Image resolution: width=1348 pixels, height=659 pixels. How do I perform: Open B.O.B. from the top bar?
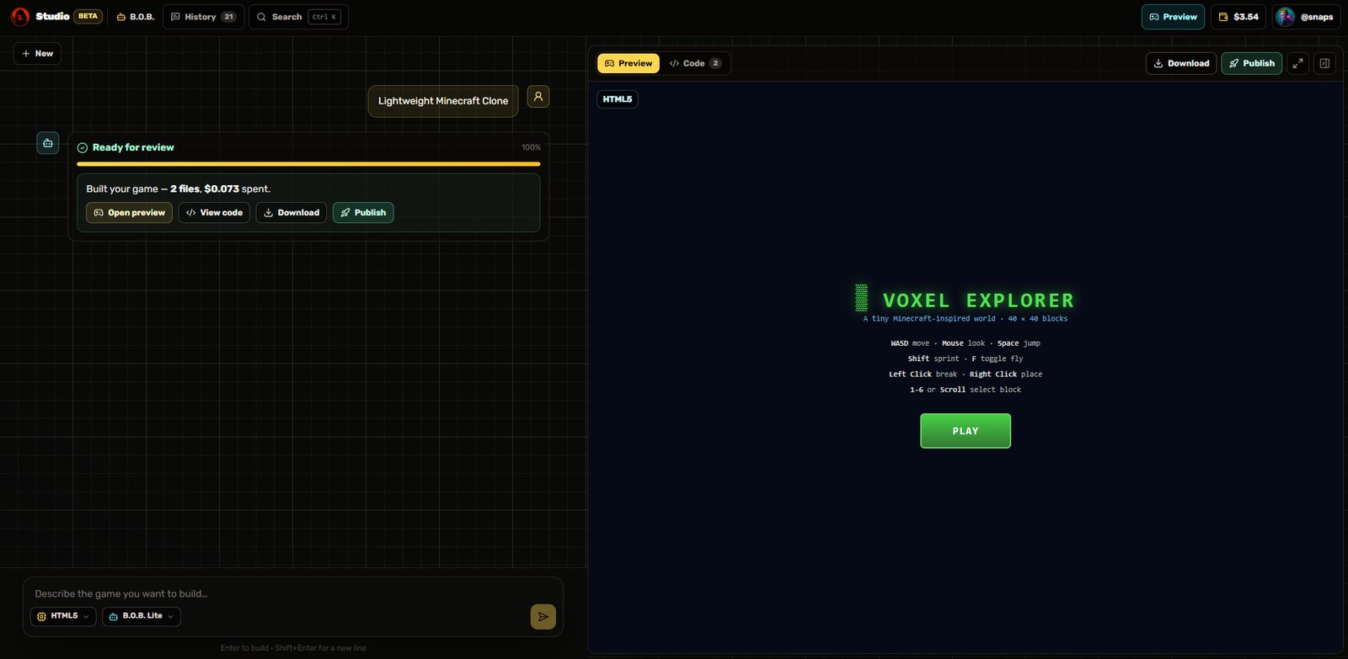[x=135, y=17]
